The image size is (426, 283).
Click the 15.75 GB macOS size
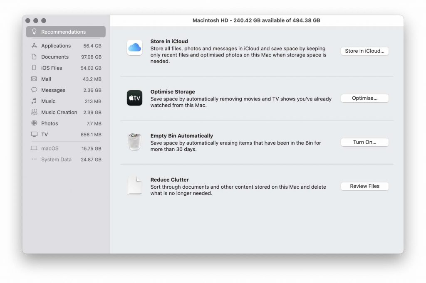(92, 148)
